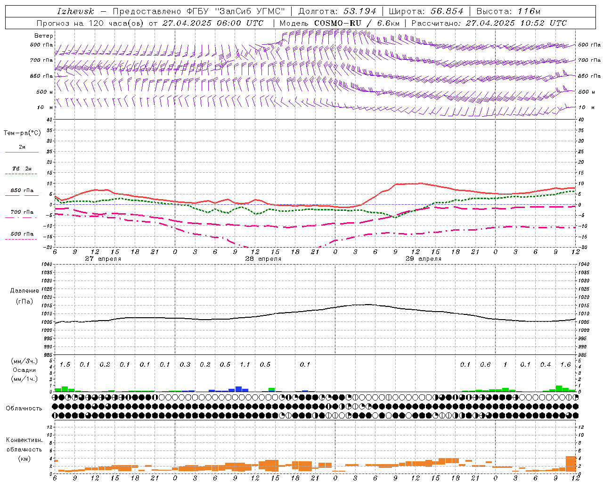Click the black pressure curve at its peak
The image size is (603, 482).
368,305
